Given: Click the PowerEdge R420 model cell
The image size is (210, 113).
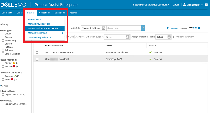Looking at the screenshot, I should pyautogui.click(x=114, y=59).
